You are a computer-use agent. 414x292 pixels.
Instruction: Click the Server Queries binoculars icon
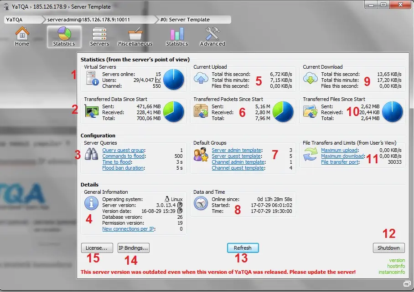tap(91, 154)
